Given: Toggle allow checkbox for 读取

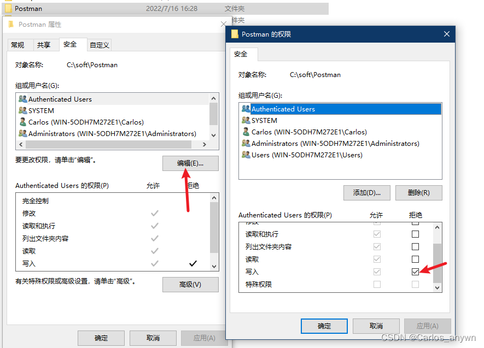Looking at the screenshot, I should click(x=377, y=259).
